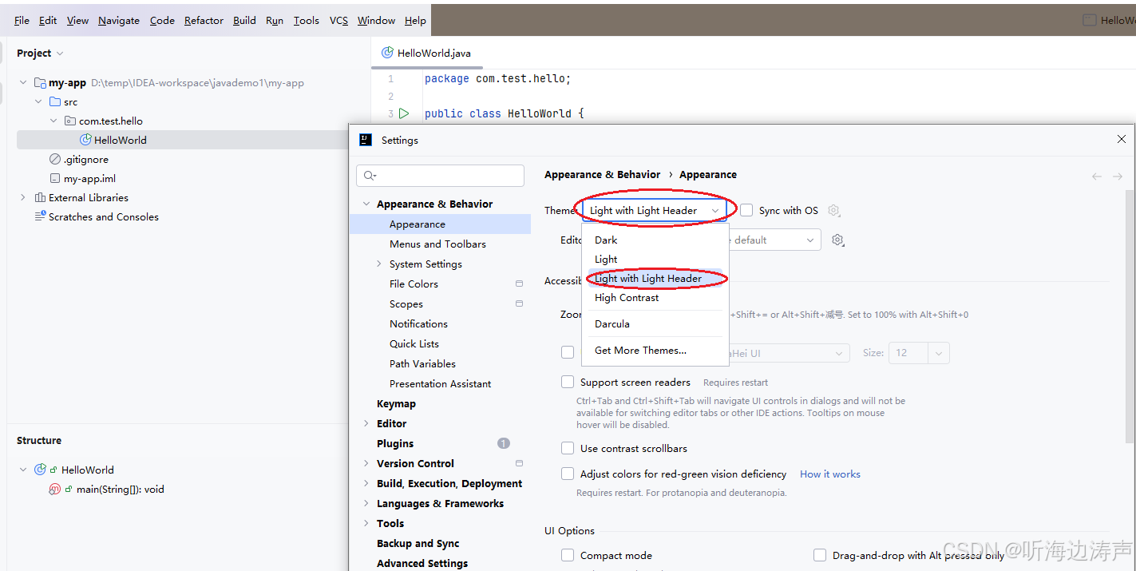Open the Project view dropdown chevron
This screenshot has width=1136, height=571.
click(60, 54)
